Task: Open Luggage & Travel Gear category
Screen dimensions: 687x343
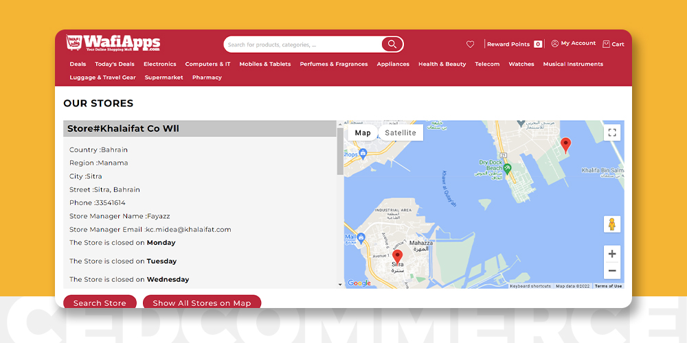Action: [102, 78]
